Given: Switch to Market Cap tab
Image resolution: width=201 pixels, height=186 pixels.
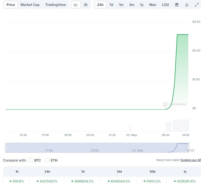Looking at the screenshot, I should 30,5.
